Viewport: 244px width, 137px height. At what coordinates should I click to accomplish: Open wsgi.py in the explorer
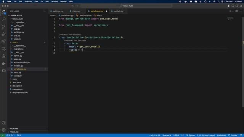(17, 39)
